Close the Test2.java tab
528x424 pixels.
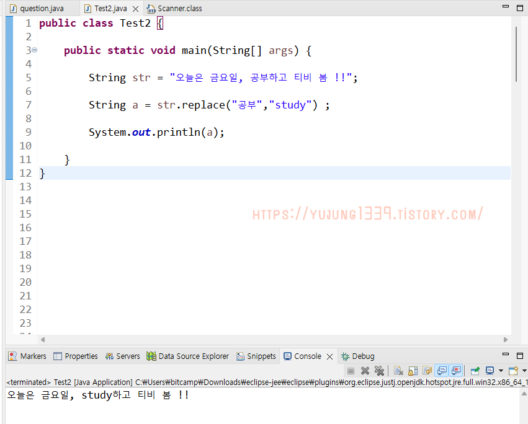pos(136,9)
